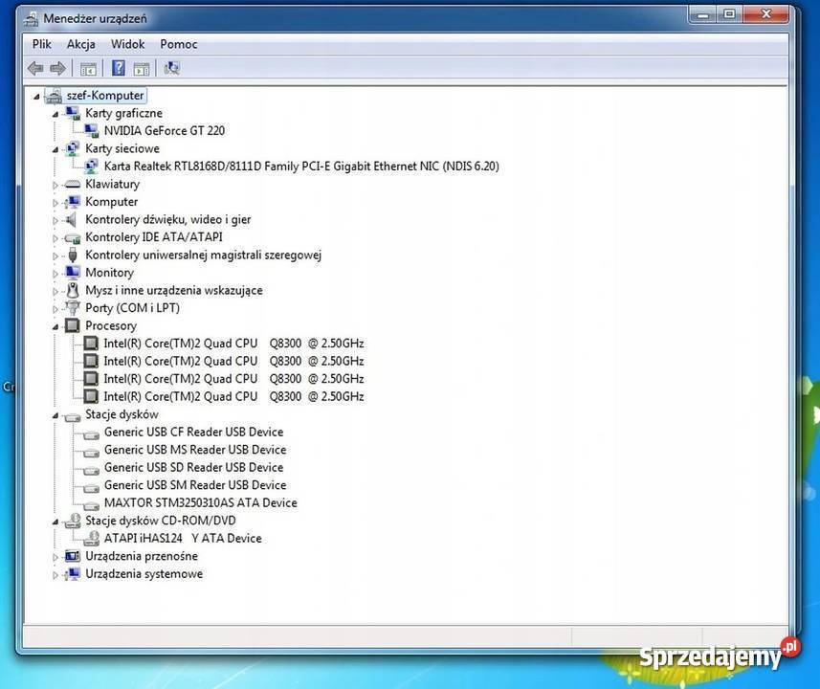Select the szef-Komputer root node
Screen dimensions: 820x689
click(x=104, y=96)
